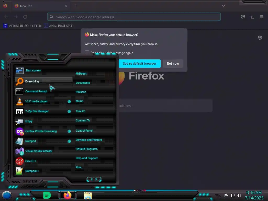Open the Firefox hamburger application menu
The height and width of the screenshot is (201, 268).
tap(262, 17)
